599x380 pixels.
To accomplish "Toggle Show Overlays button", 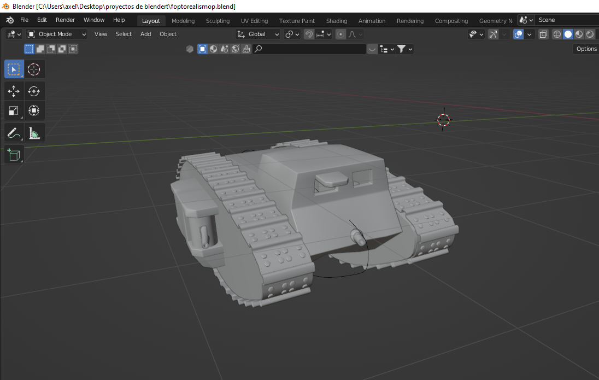I will point(519,34).
